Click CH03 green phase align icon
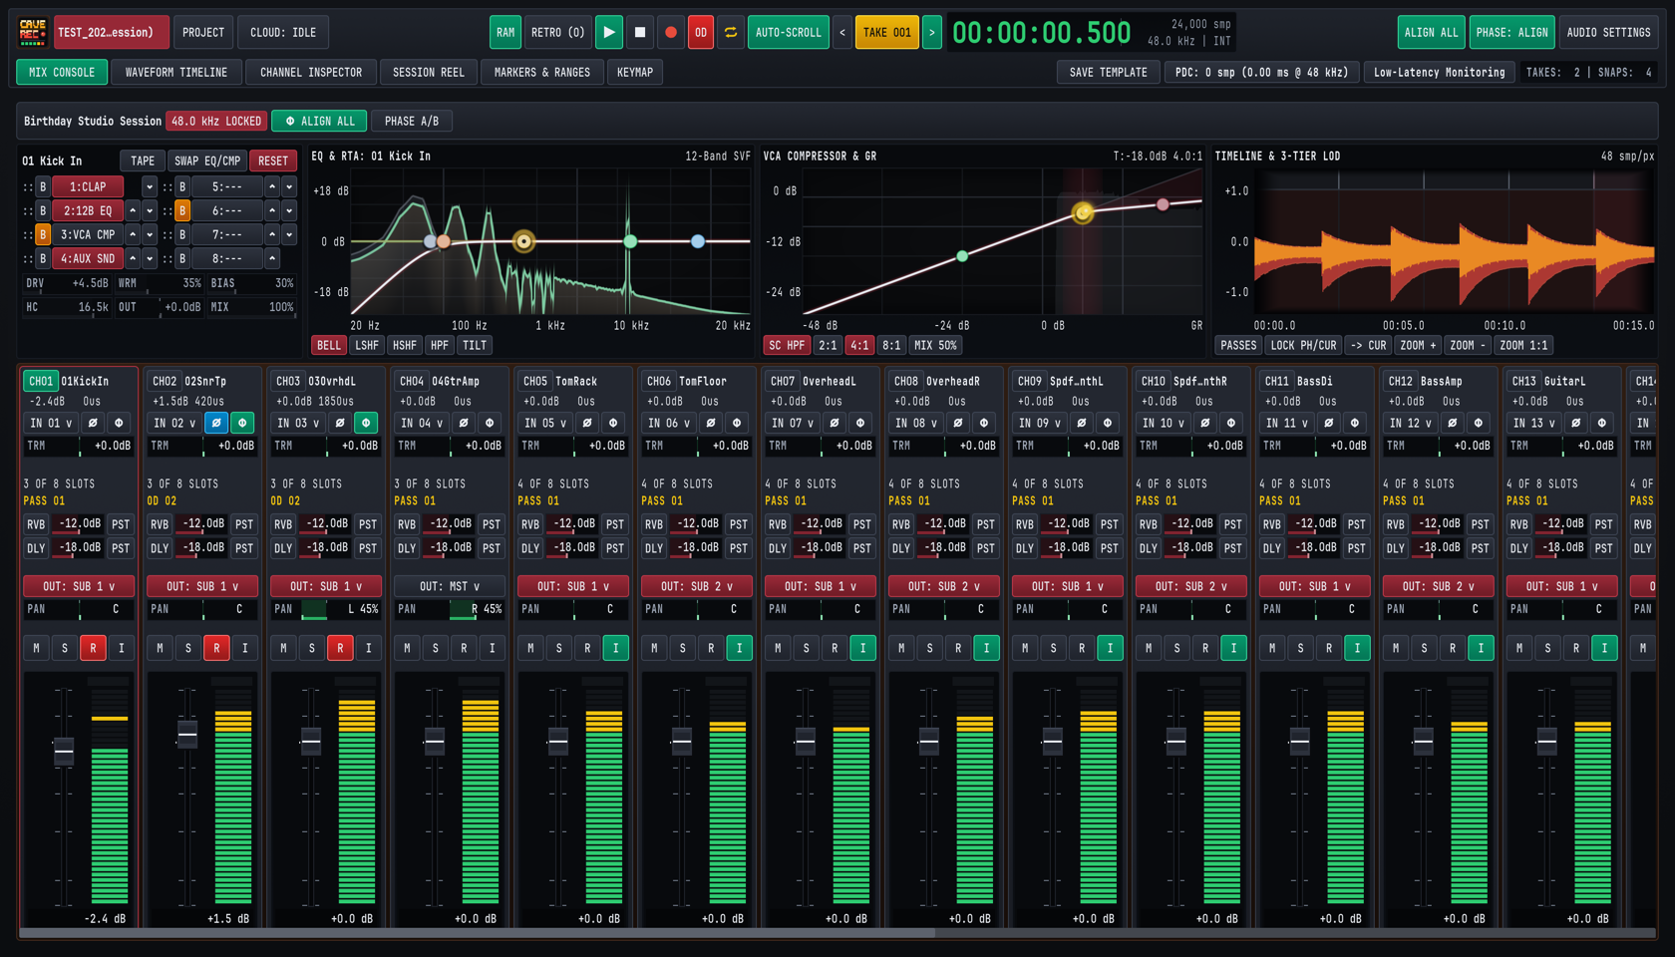Screen dimensions: 1675x957 tap(366, 423)
